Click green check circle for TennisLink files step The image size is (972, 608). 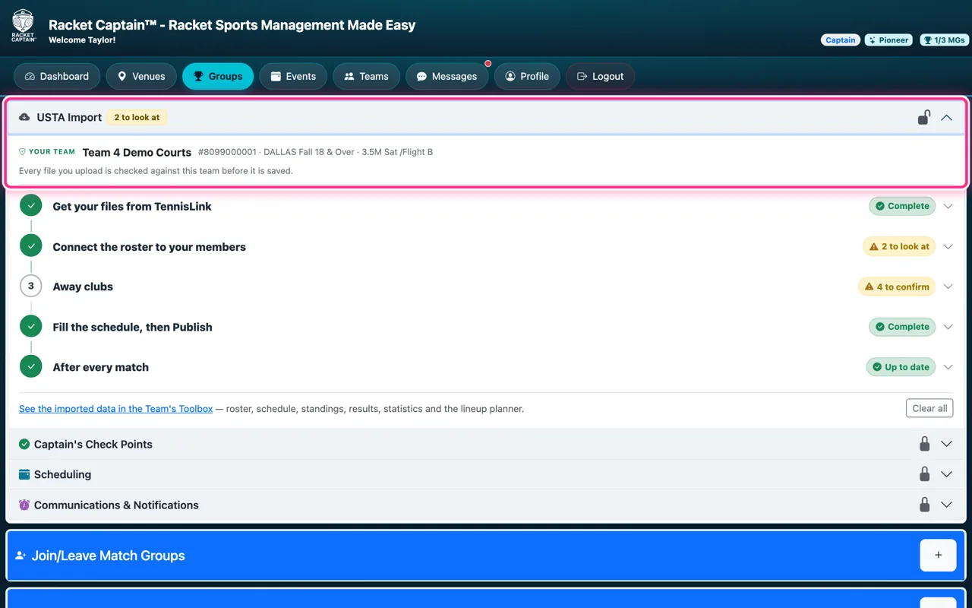31,205
